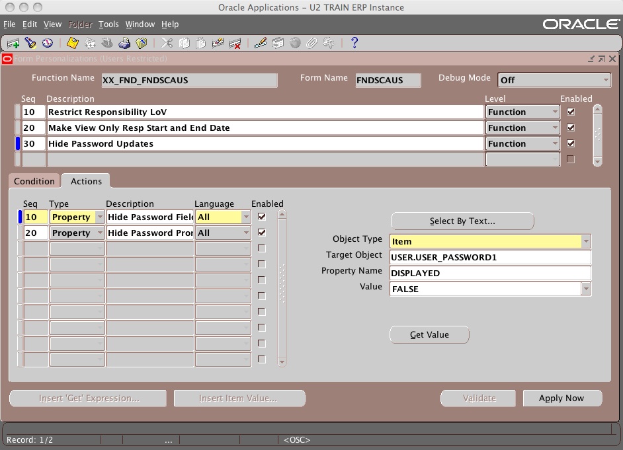Toggle Enabled for Restrict Responsibility LoV
Viewport: 623px width, 450px height.
571,112
